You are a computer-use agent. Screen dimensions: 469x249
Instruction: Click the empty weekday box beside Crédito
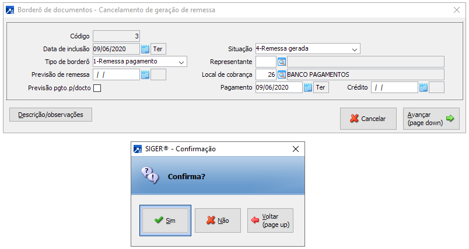436,87
